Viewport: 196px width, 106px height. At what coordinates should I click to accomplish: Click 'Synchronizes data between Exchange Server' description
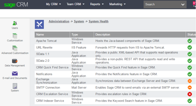click(x=136, y=81)
